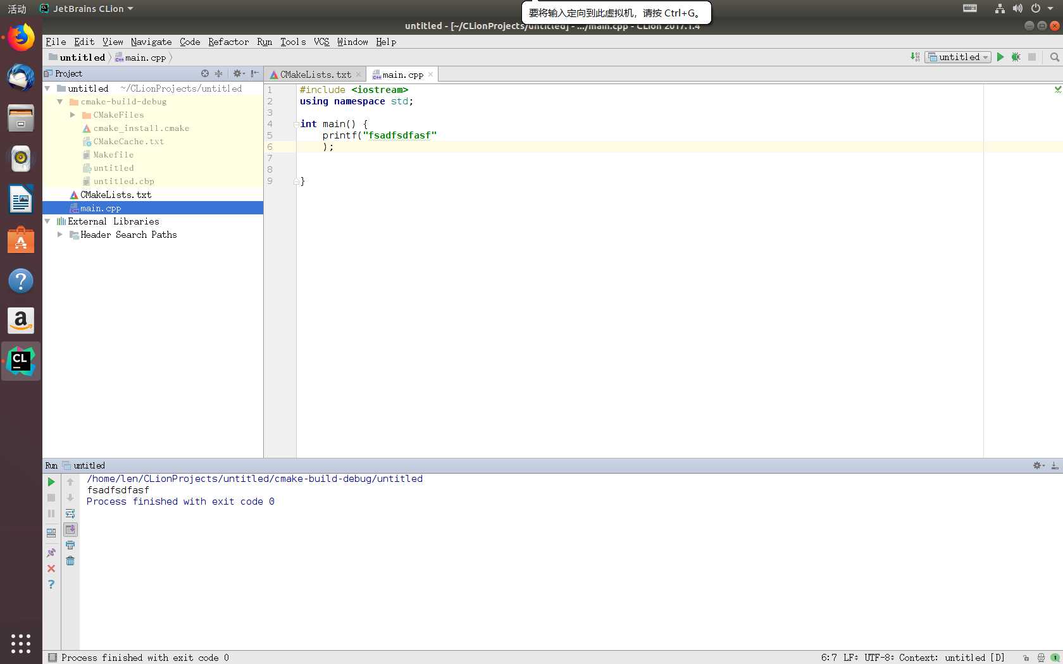Select CMakeCache.txt in project tree

[x=128, y=142]
